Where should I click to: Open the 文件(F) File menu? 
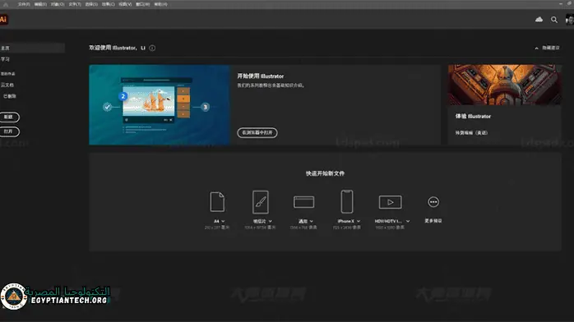click(x=24, y=4)
